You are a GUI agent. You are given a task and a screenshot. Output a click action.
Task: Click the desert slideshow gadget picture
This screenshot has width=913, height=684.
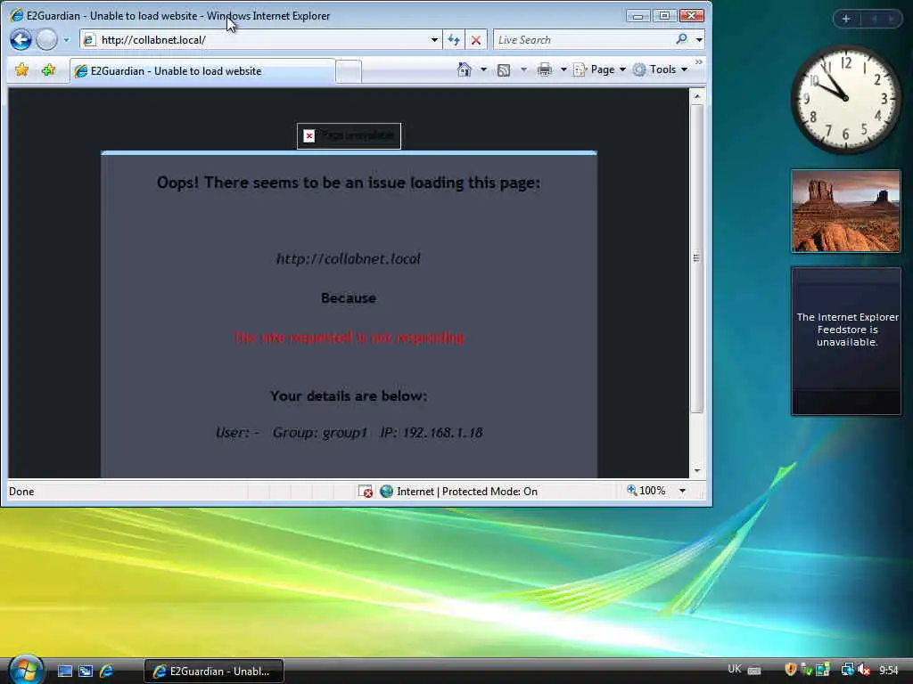(x=845, y=211)
